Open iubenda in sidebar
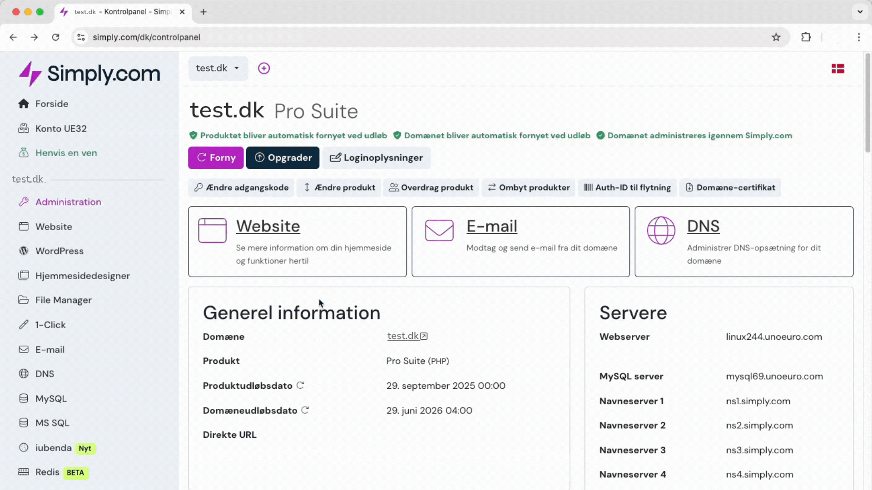The image size is (872, 490). (53, 448)
